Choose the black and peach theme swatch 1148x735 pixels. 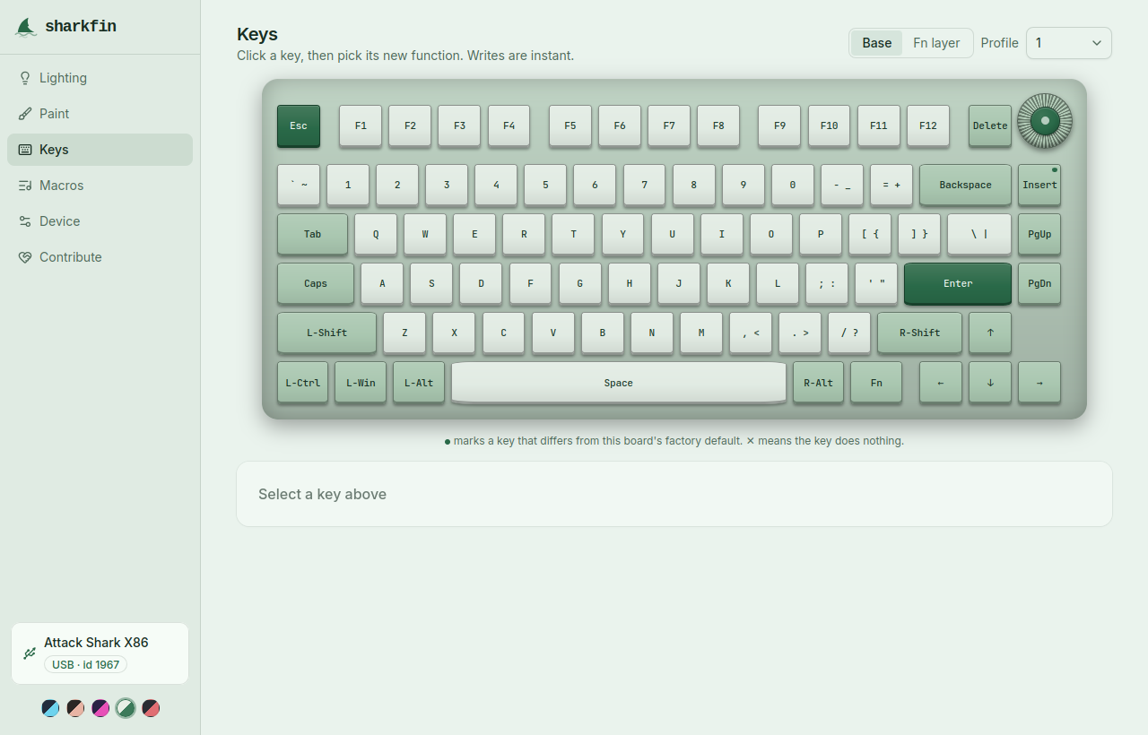click(75, 708)
